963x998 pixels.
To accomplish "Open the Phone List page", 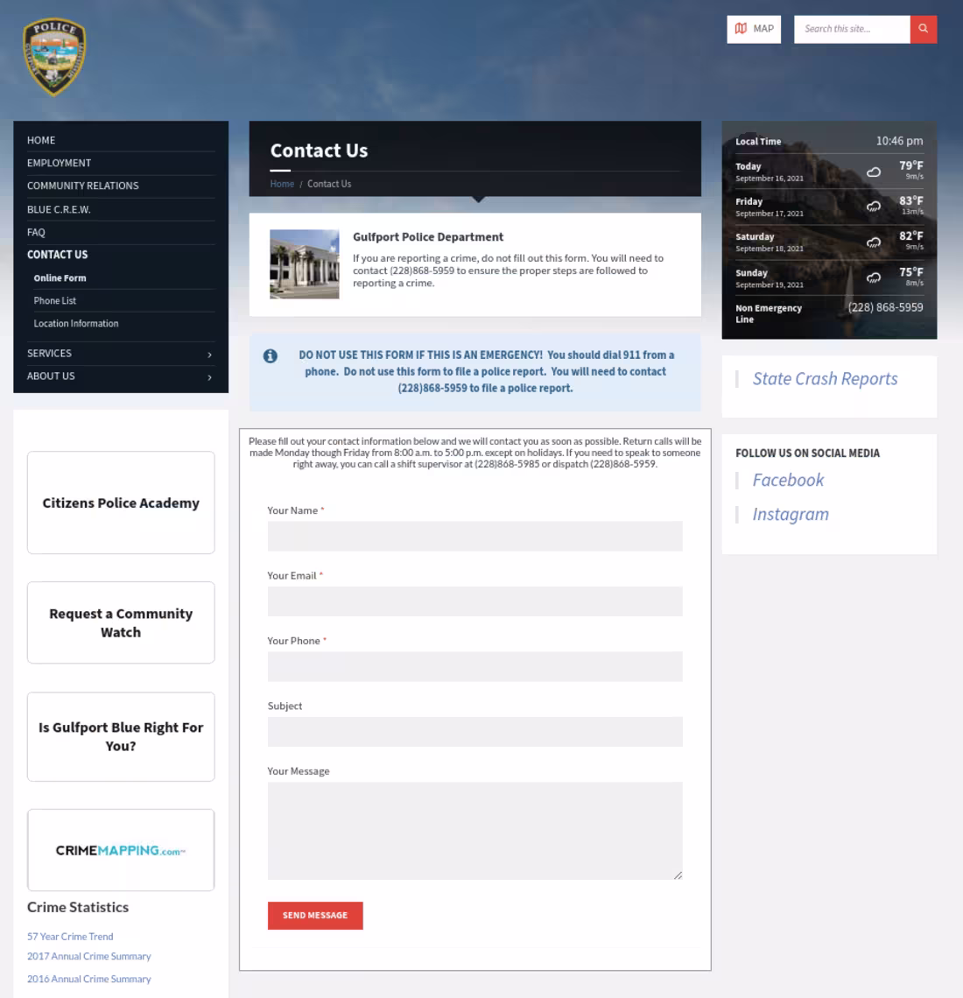I will (54, 300).
